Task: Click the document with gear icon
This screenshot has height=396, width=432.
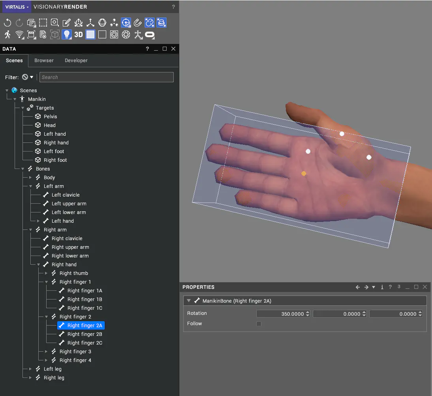Action: tap(43, 34)
